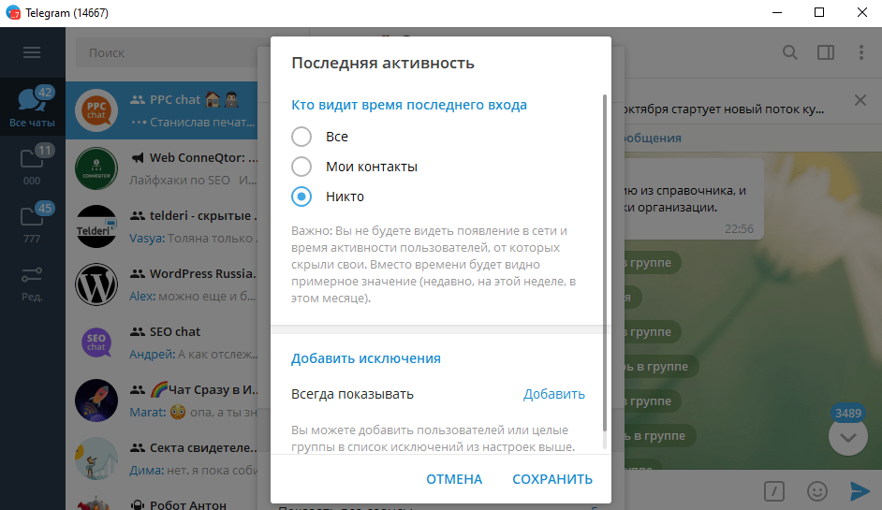Image resolution: width=882 pixels, height=510 pixels.
Task: Click the send message arrow icon
Action: coord(860,490)
